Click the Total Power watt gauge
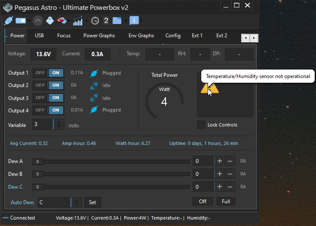This screenshot has width=316, height=226. click(x=164, y=101)
